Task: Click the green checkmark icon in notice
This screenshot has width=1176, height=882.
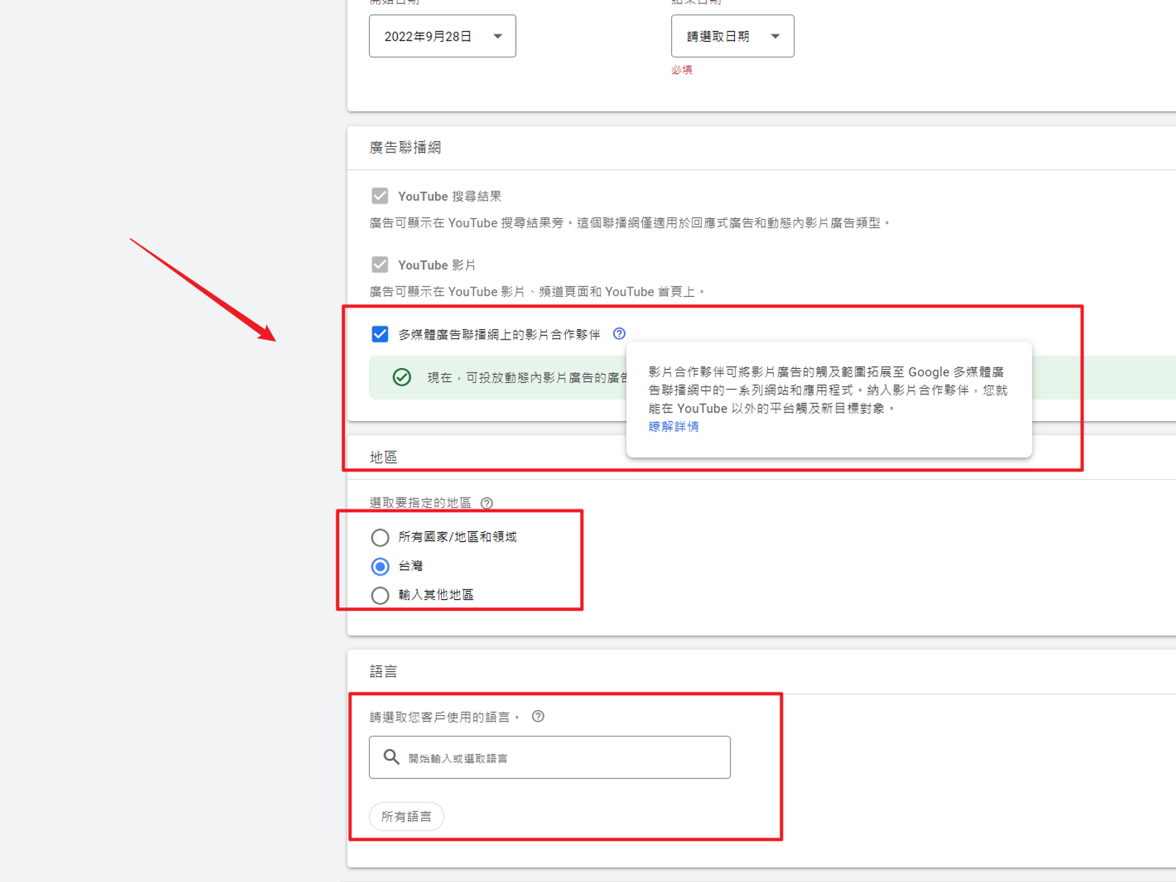Action: [x=402, y=377]
